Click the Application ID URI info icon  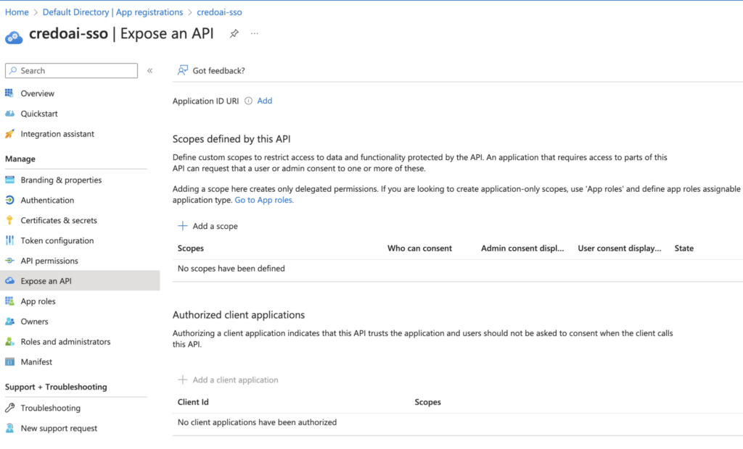tap(248, 101)
